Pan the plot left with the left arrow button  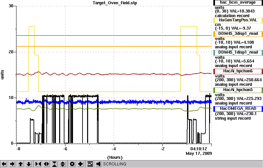tap(4, 164)
